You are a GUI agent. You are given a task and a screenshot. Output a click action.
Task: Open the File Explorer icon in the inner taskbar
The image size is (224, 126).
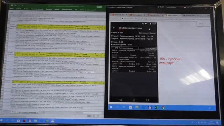[x=137, y=107]
